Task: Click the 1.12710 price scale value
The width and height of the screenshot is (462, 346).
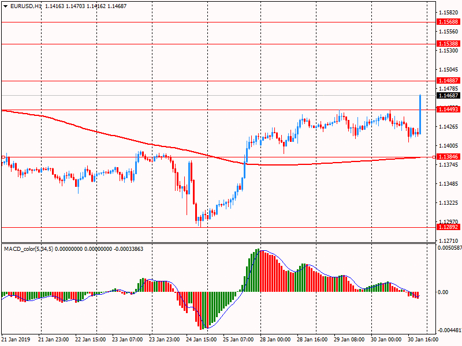Action: click(449, 241)
